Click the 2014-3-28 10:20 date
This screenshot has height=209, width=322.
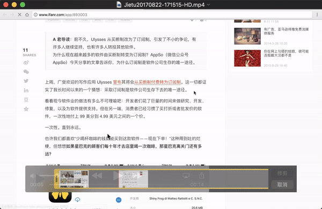click(275, 44)
